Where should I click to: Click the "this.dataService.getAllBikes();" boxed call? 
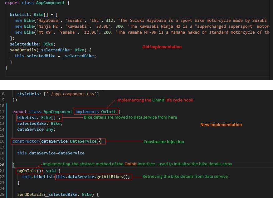(93, 177)
